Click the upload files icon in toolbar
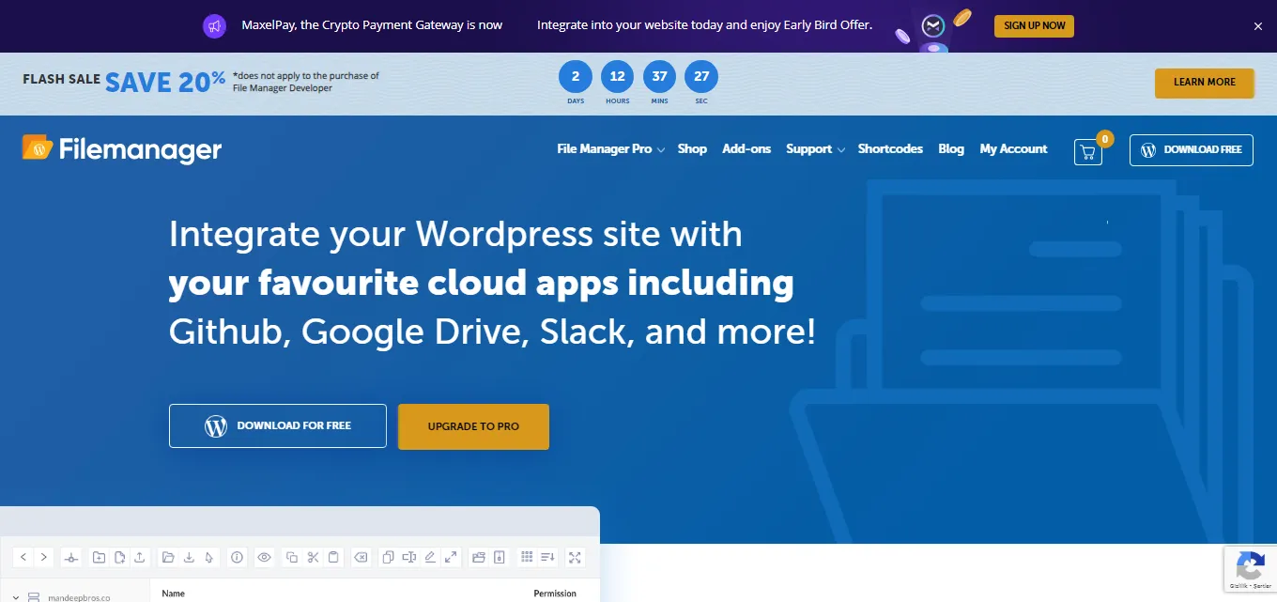 140,557
